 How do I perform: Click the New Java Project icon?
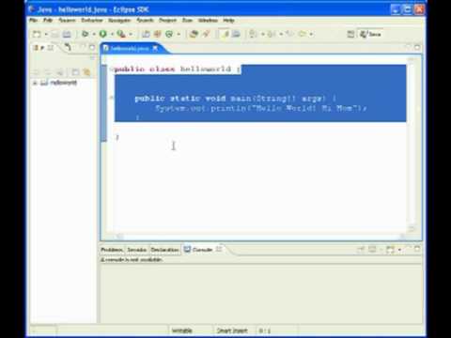(x=146, y=34)
